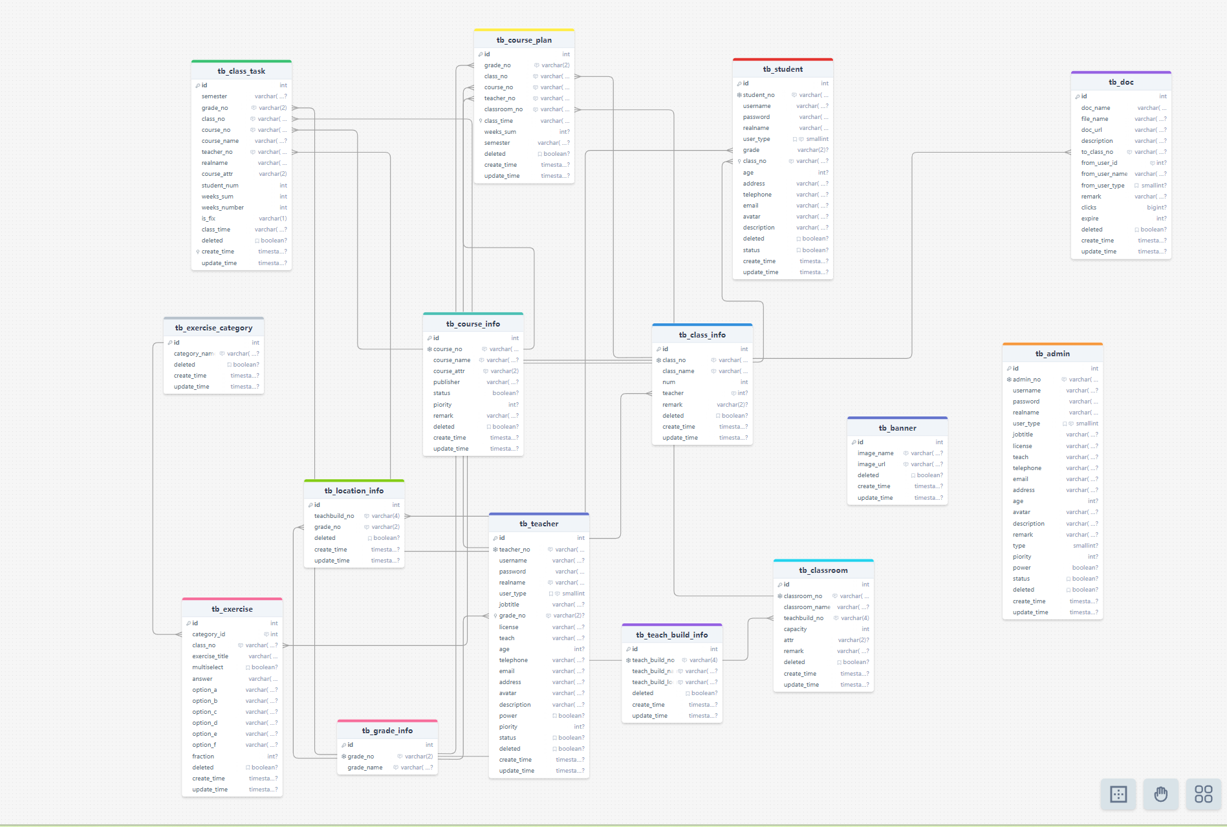This screenshot has width=1227, height=827.
Task: Select the tb_class_task table title
Action: (241, 71)
